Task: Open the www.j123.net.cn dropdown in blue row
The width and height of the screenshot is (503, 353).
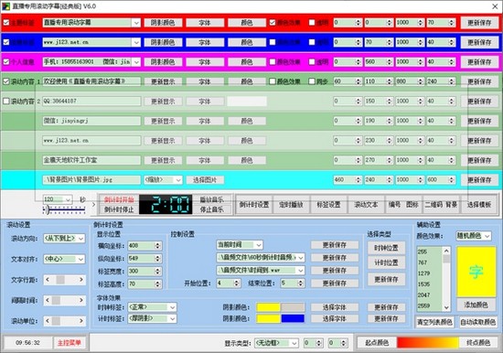Action: click(x=136, y=42)
